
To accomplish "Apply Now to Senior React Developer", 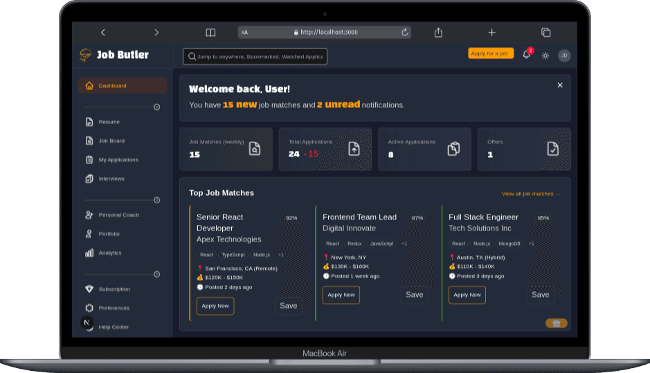I will click(x=215, y=306).
